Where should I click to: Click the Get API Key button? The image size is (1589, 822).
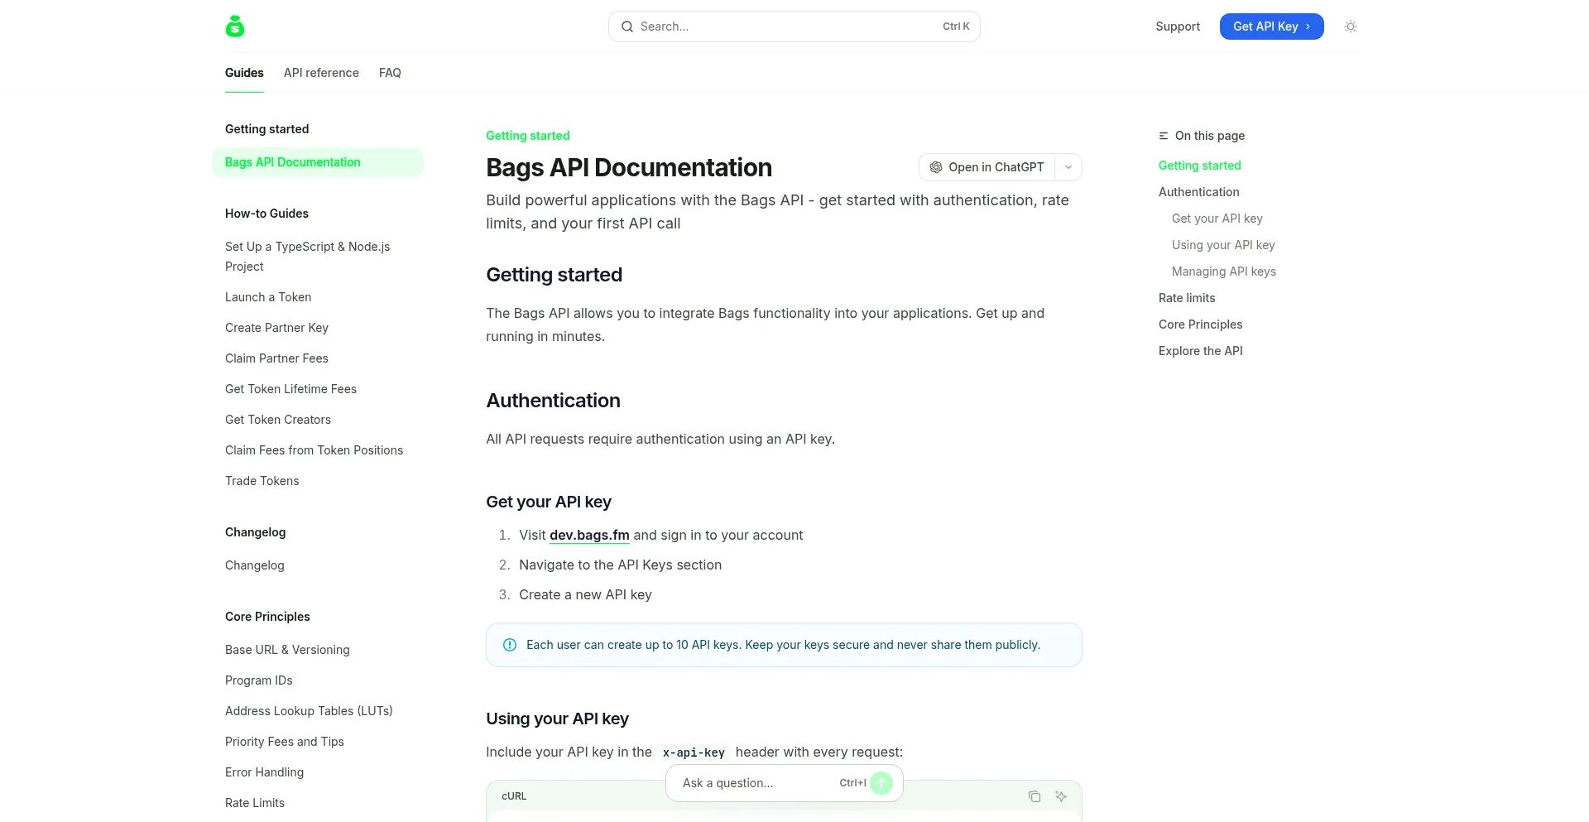coord(1271,26)
